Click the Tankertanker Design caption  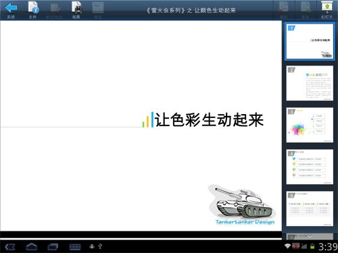click(245, 222)
